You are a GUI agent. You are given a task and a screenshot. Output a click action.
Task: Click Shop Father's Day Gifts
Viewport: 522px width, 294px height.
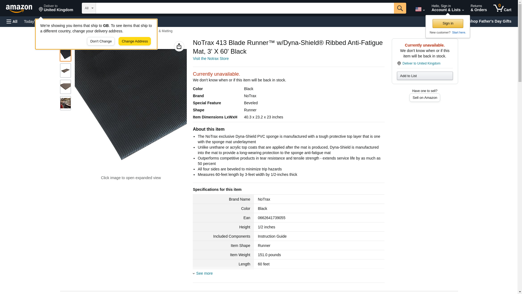click(x=490, y=21)
